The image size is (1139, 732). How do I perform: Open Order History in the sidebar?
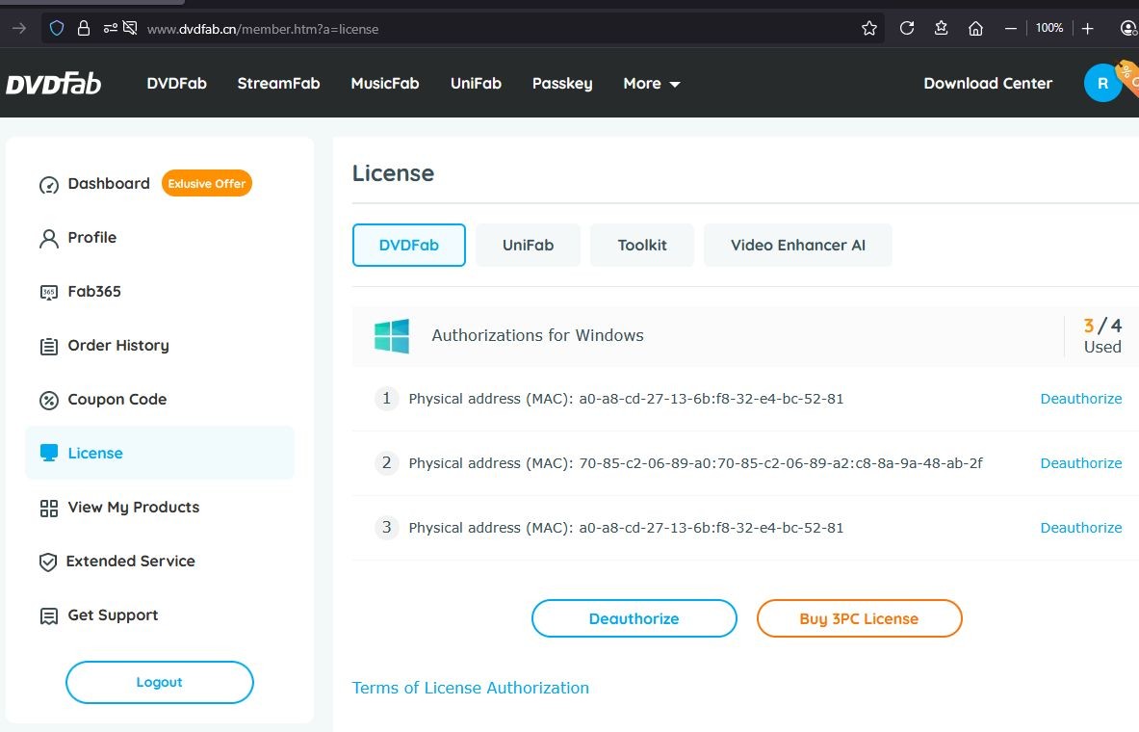click(118, 345)
